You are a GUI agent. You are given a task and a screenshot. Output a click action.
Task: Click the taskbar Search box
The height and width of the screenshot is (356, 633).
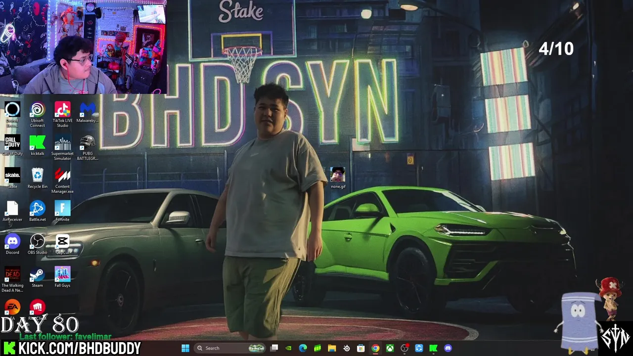pyautogui.click(x=230, y=348)
